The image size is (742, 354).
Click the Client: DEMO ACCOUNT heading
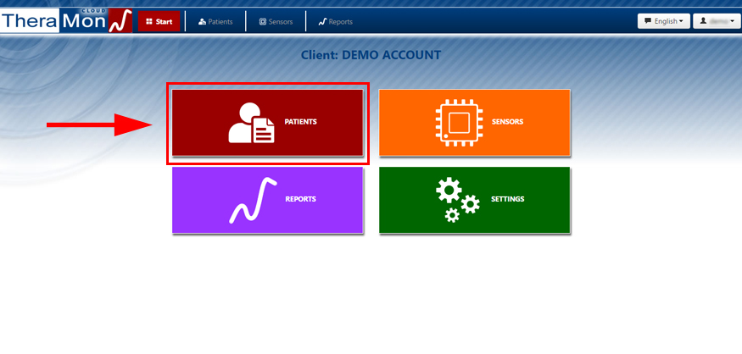(371, 55)
